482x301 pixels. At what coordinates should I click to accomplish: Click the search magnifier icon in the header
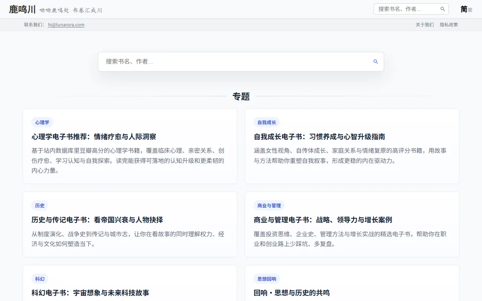click(442, 9)
